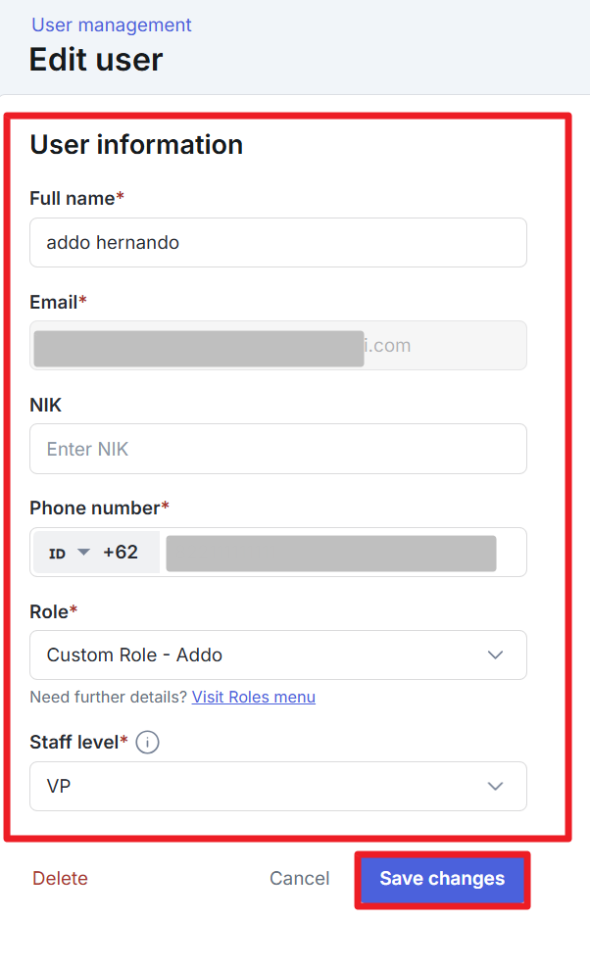Click the Phone number field label
This screenshot has width=590, height=969.
click(x=95, y=508)
